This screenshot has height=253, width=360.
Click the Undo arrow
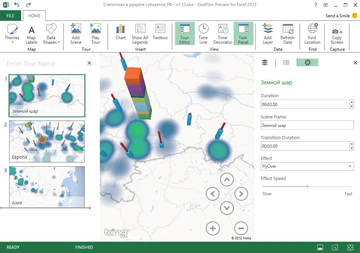click(x=17, y=5)
